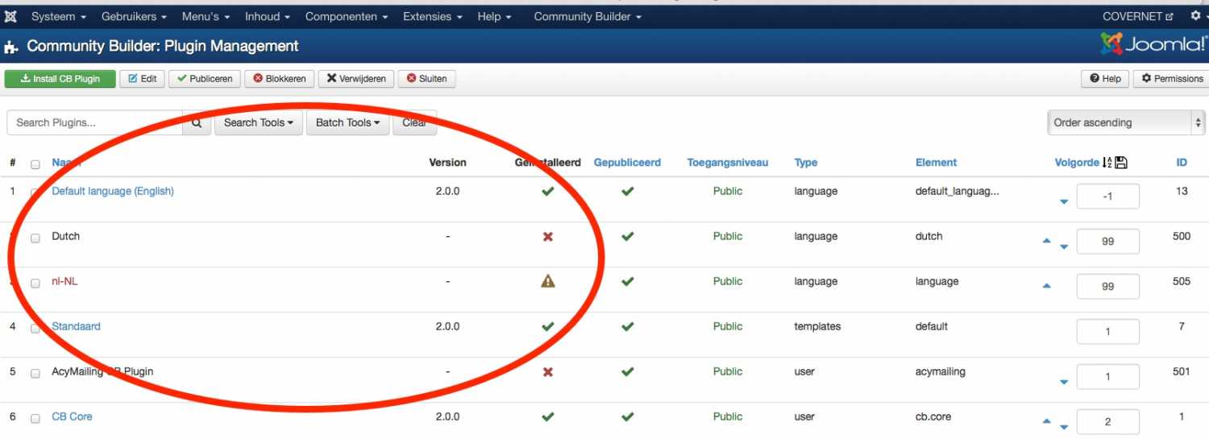This screenshot has height=439, width=1209.
Task: Click the Joomla! brand logo at right
Action: coord(1153,44)
